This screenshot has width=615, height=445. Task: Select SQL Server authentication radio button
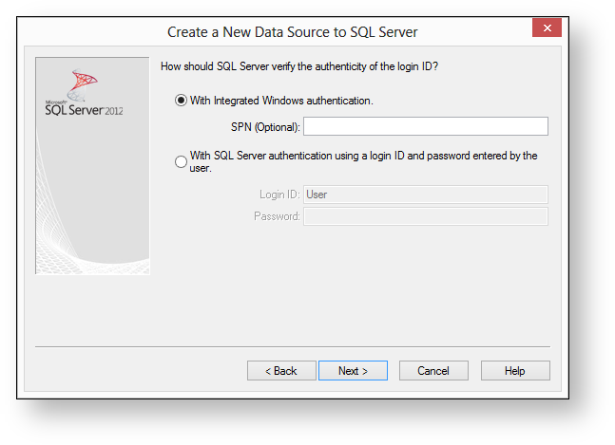[182, 162]
